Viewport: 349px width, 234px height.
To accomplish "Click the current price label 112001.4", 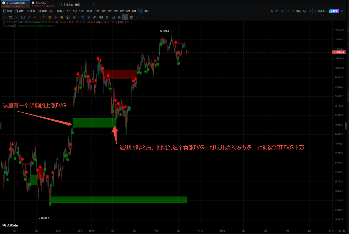I will coord(339,52).
